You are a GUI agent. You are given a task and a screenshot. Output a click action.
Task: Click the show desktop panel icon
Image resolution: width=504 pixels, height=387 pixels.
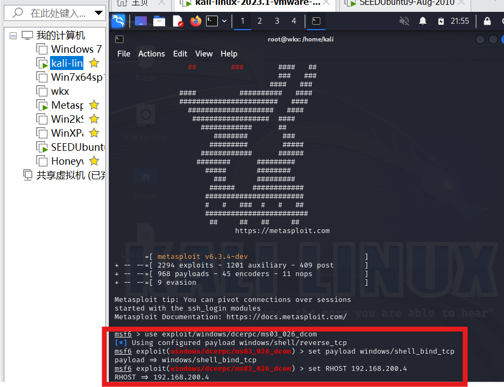click(141, 21)
